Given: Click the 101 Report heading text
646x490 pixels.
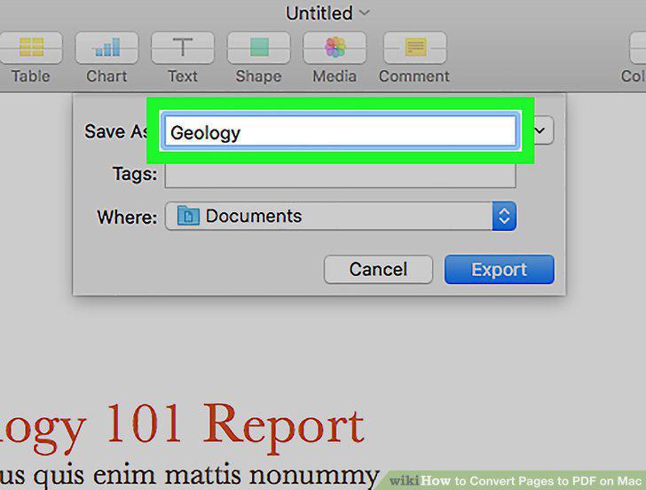Looking at the screenshot, I should pyautogui.click(x=235, y=427).
